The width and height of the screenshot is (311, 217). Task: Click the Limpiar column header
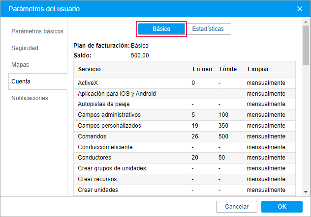(258, 69)
